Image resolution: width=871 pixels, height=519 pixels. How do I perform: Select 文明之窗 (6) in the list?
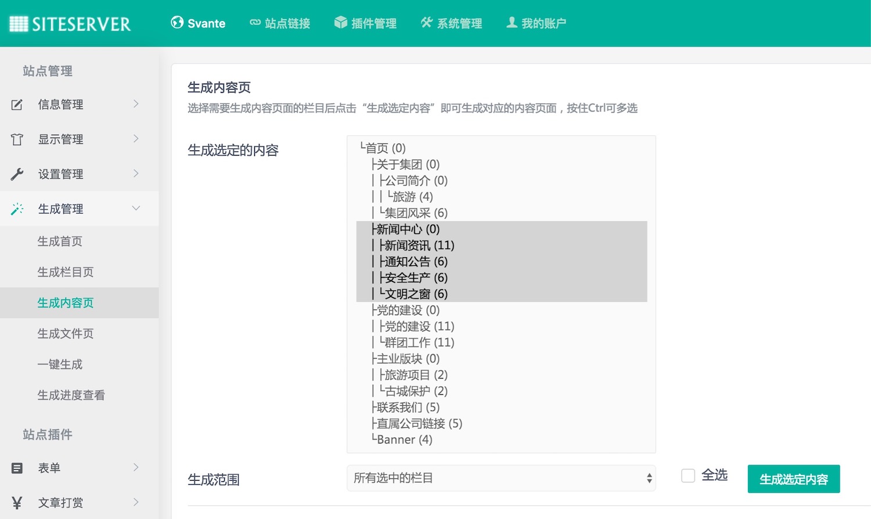click(502, 294)
